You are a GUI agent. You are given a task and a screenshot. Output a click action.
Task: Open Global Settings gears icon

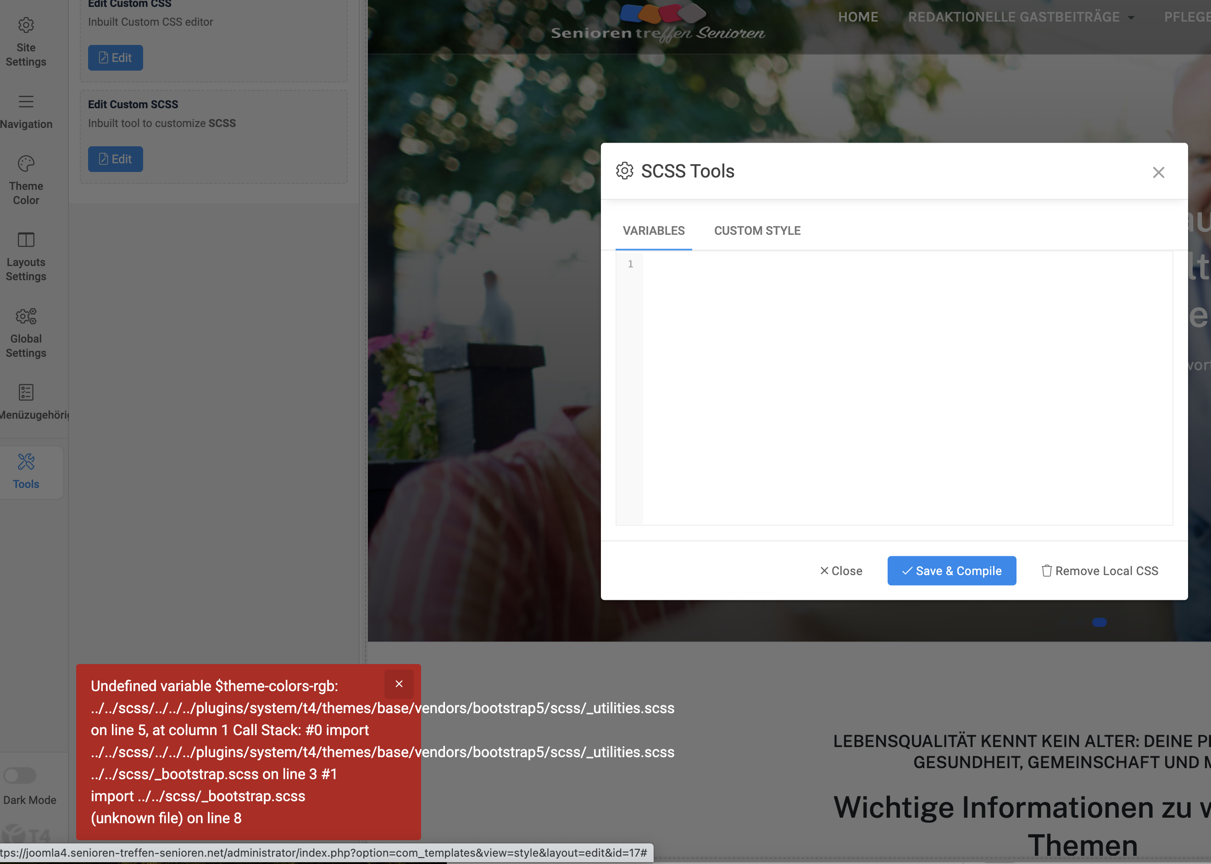[26, 316]
